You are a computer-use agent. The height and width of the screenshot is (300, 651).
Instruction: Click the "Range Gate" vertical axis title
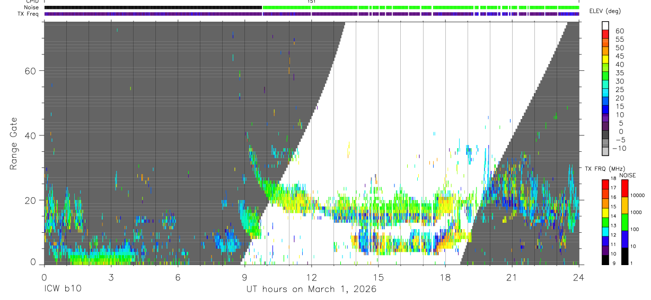click(x=14, y=143)
